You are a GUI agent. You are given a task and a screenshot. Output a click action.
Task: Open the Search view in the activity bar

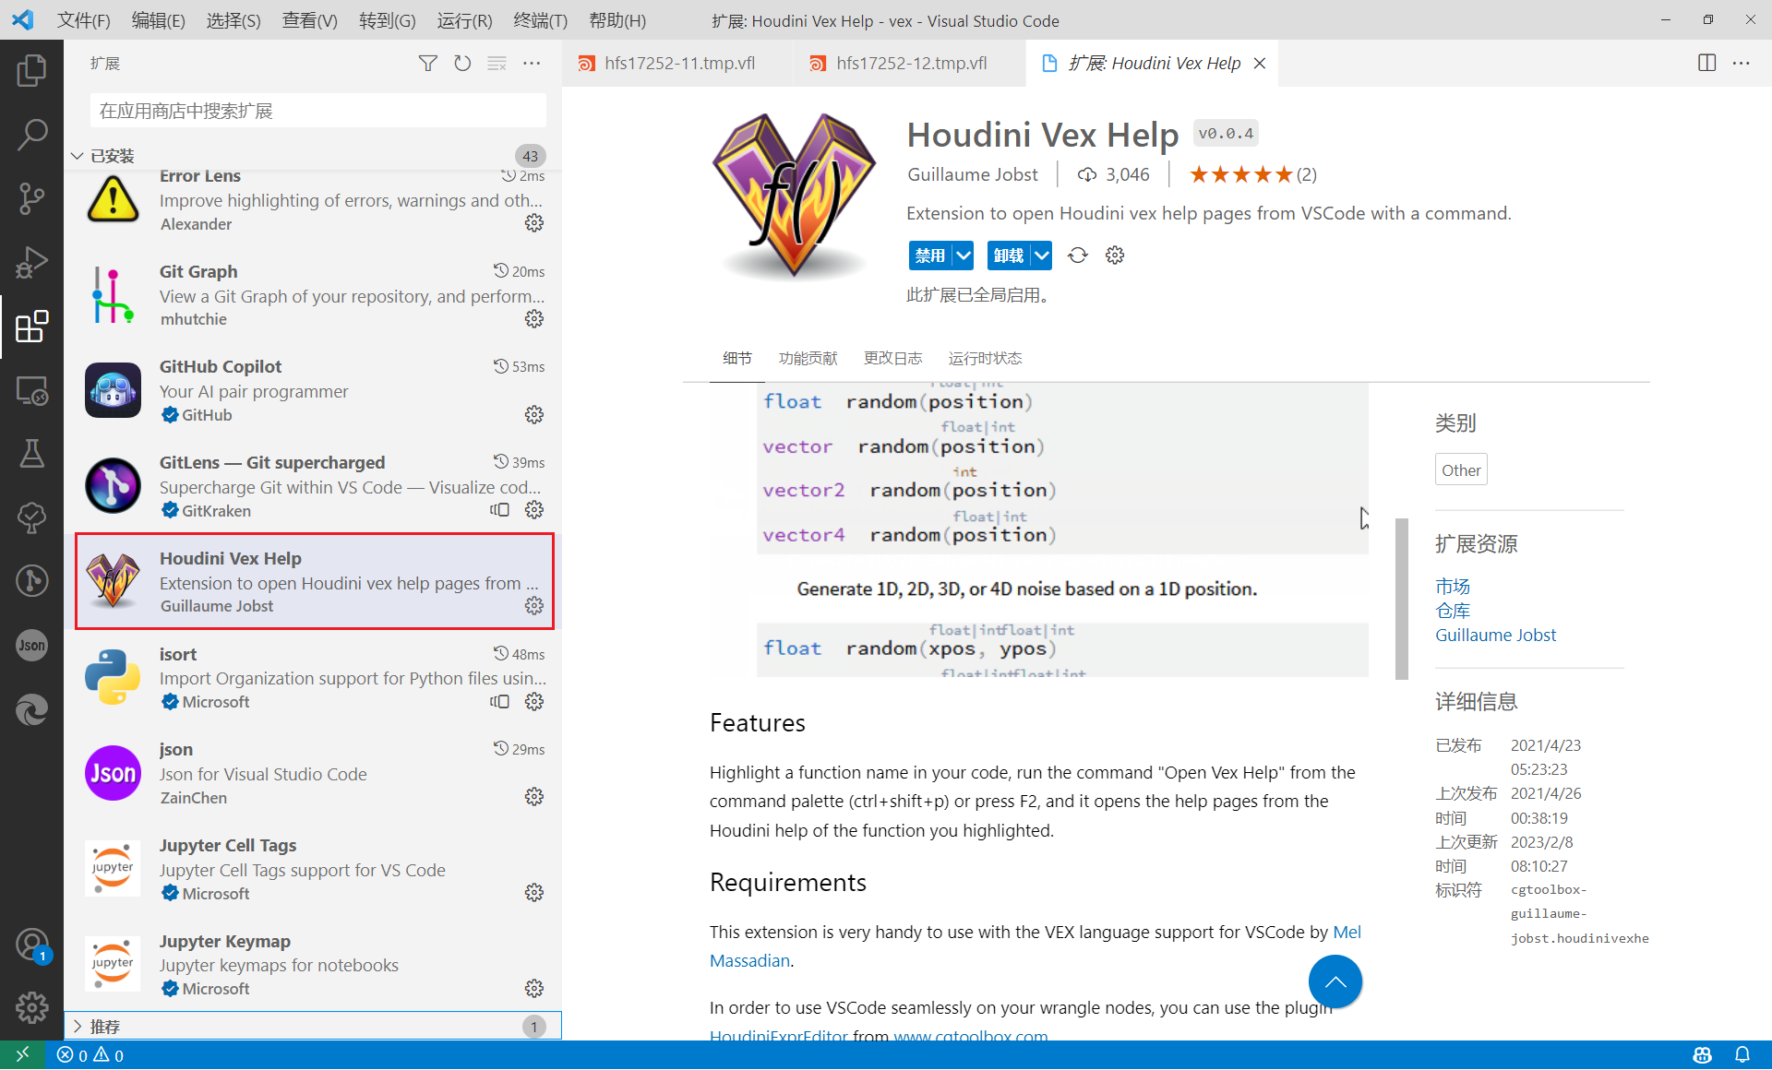coord(32,134)
